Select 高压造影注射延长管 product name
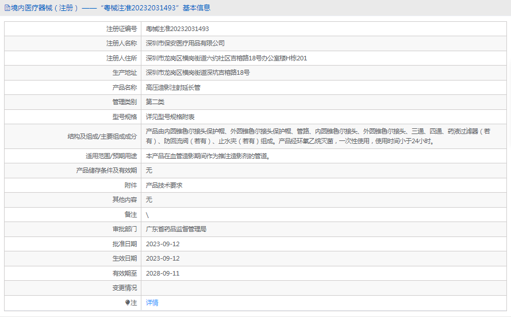The image size is (511, 317). click(x=173, y=87)
